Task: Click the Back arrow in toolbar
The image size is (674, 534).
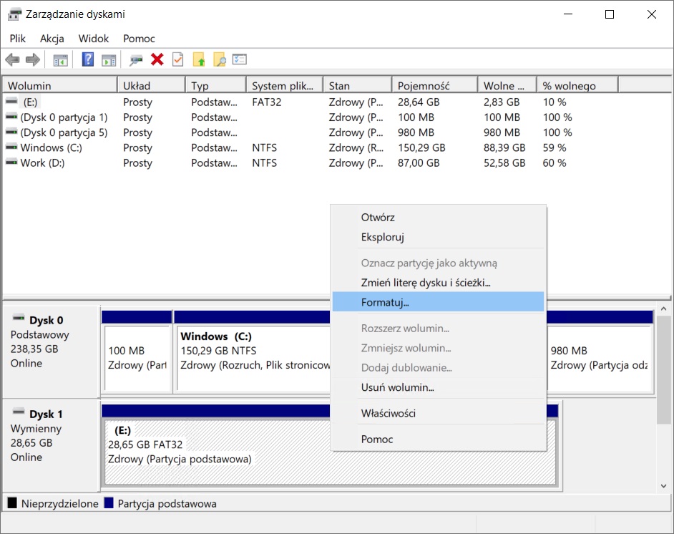Action: point(12,60)
